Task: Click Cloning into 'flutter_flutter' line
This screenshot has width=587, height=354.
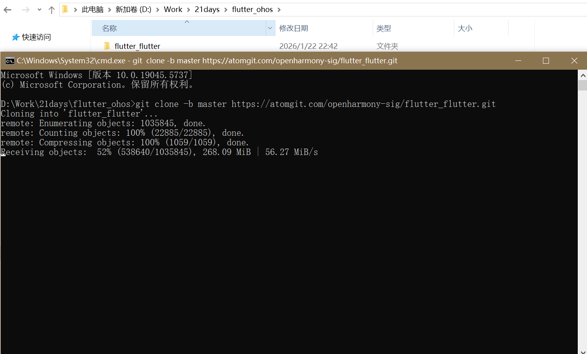Action: tap(79, 114)
